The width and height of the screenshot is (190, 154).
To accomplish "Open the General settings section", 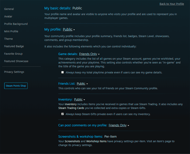I will point(9,9).
